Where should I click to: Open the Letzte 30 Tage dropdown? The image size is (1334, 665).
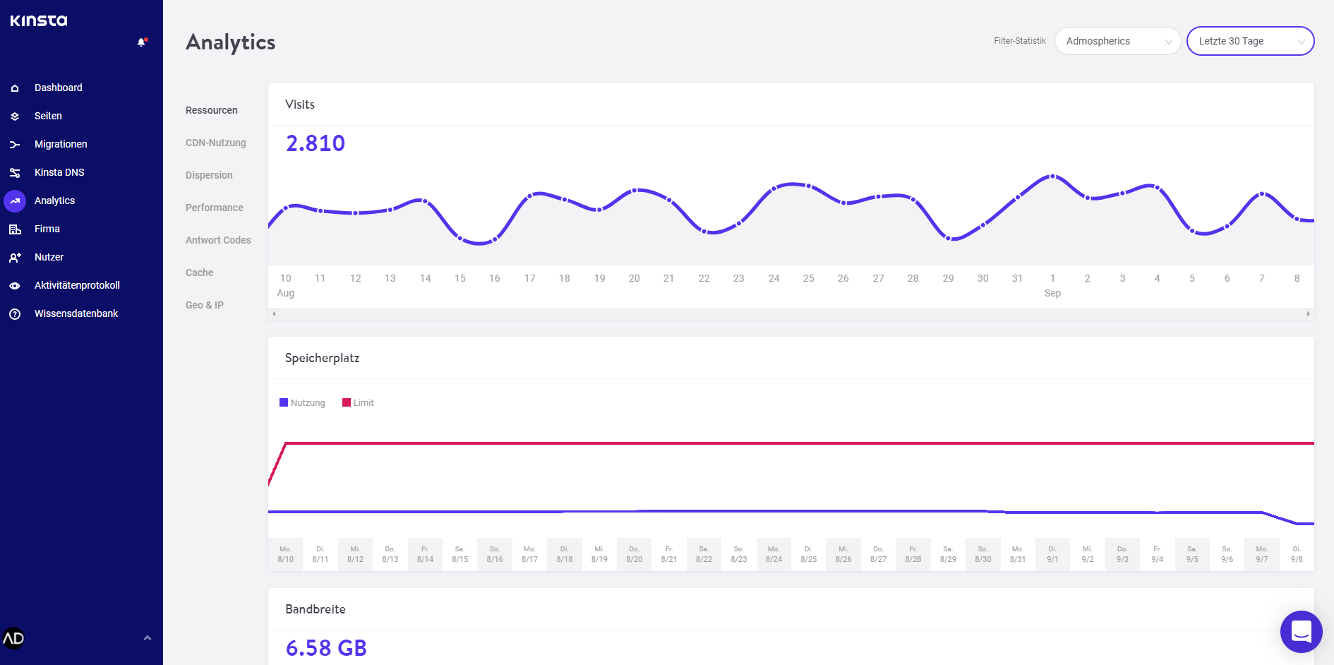coord(1249,41)
